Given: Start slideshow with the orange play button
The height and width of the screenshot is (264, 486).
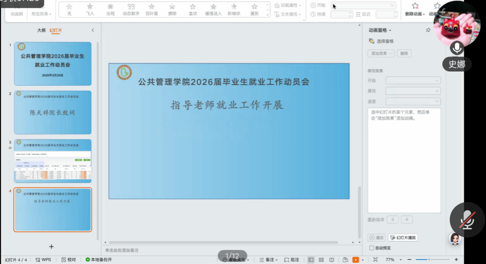Looking at the screenshot, I should 356,260.
